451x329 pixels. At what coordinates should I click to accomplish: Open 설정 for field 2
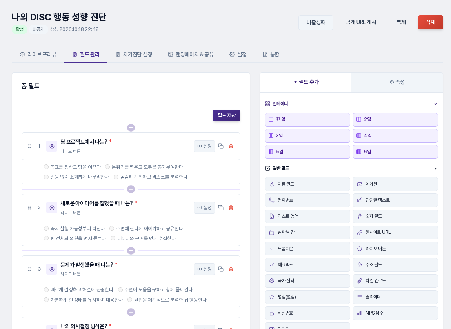coord(204,208)
